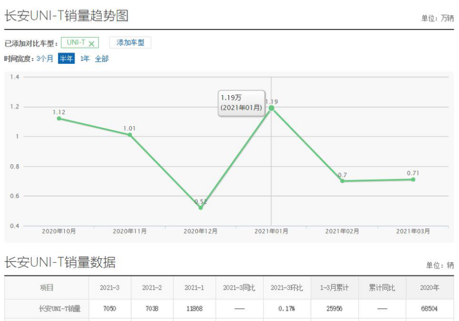Click the 2020年10月 data point (1.12)
Screen dimensions: 459x321
[x=59, y=118]
